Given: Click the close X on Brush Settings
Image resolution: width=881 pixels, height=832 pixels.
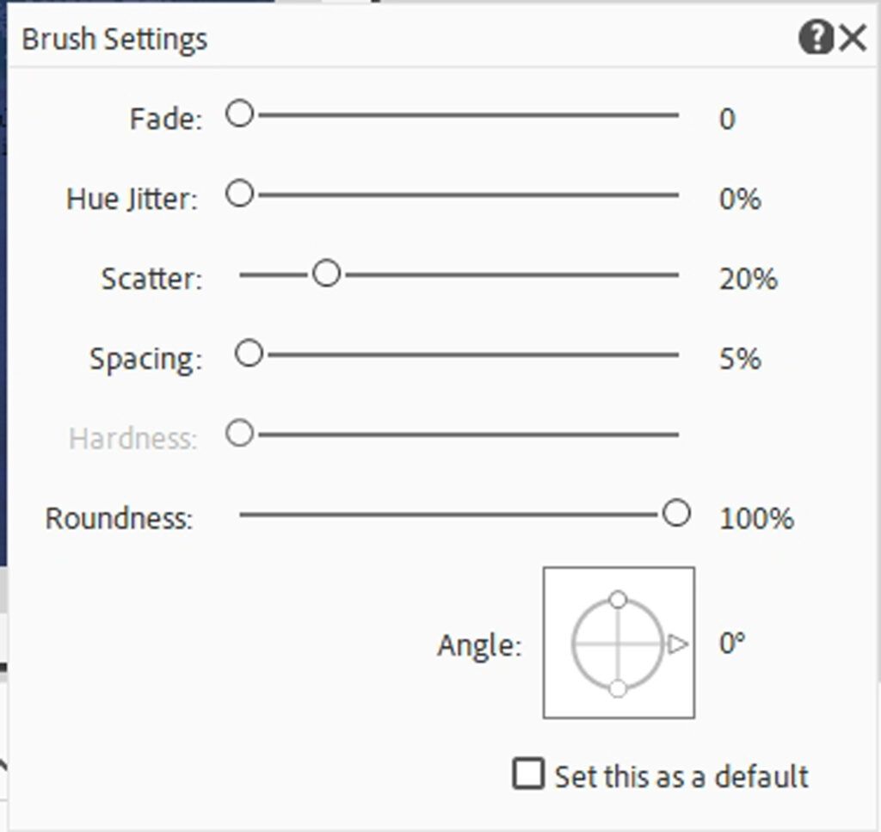Looking at the screenshot, I should (x=852, y=37).
